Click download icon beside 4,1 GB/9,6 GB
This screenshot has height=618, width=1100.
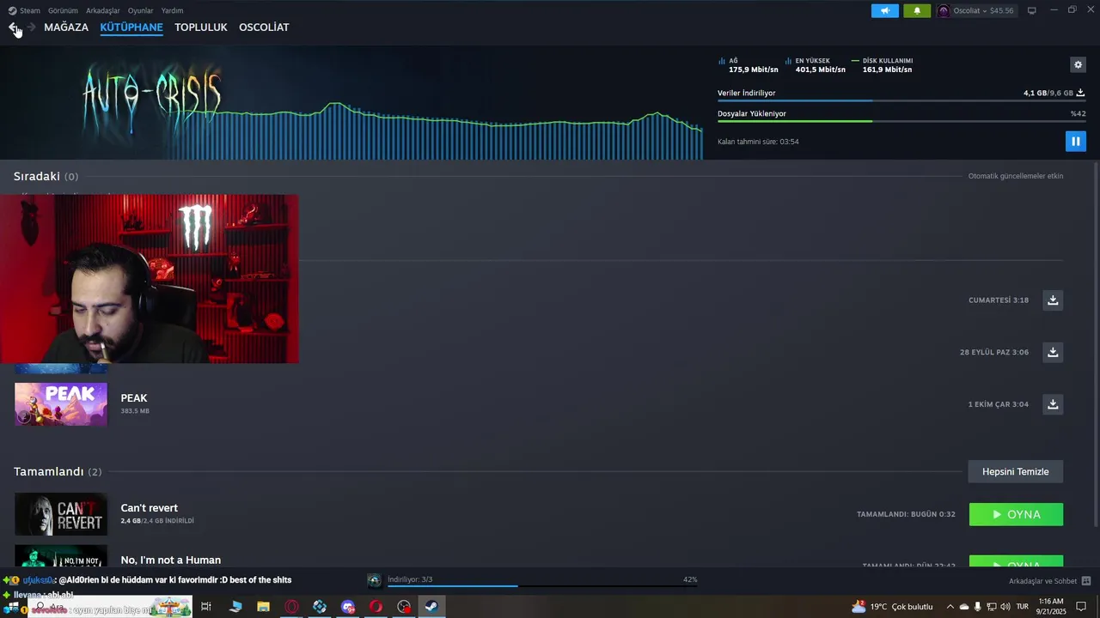[1080, 93]
